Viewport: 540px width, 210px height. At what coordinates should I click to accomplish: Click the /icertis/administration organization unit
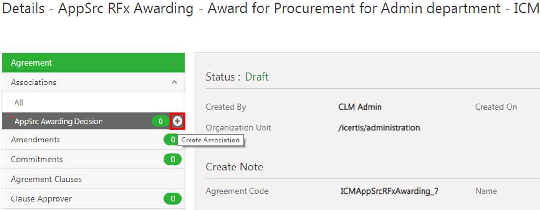tap(379, 128)
